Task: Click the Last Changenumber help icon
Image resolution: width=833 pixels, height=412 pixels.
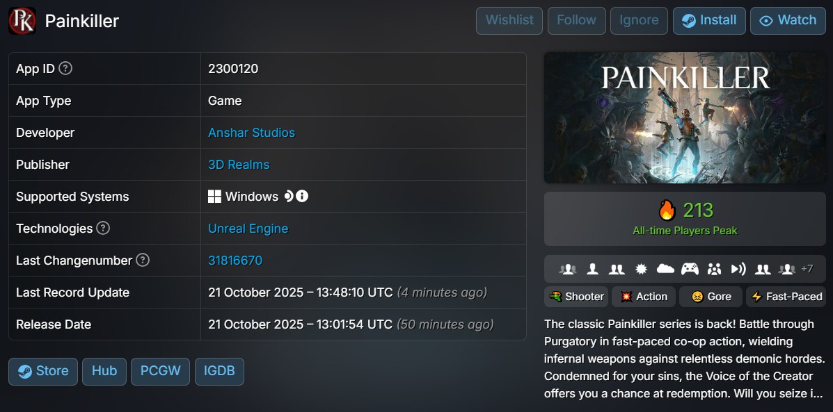Action: click(x=143, y=260)
